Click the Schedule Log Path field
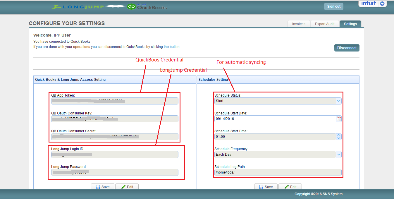 pos(277,172)
